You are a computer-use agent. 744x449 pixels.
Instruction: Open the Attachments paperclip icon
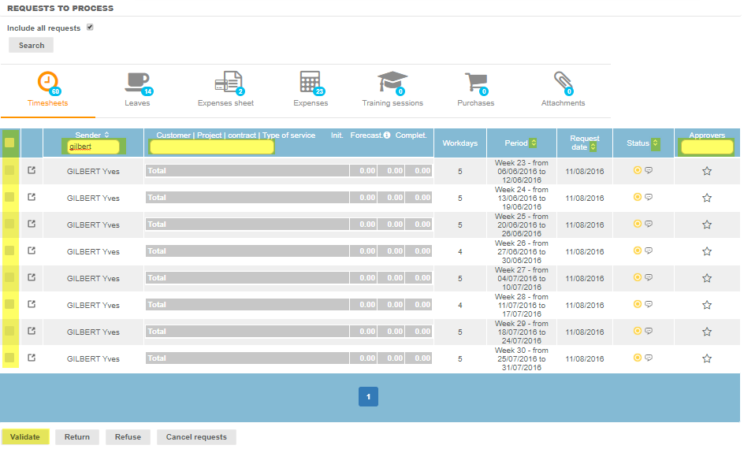pyautogui.click(x=563, y=83)
